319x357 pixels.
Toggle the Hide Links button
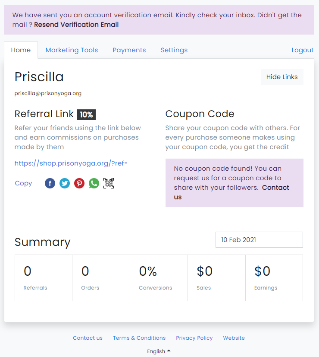point(282,77)
